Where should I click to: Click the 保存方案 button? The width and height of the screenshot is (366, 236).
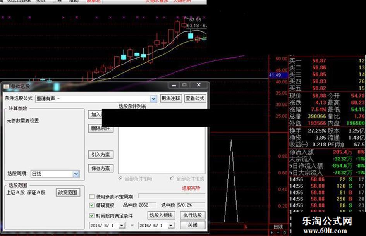(x=101, y=168)
